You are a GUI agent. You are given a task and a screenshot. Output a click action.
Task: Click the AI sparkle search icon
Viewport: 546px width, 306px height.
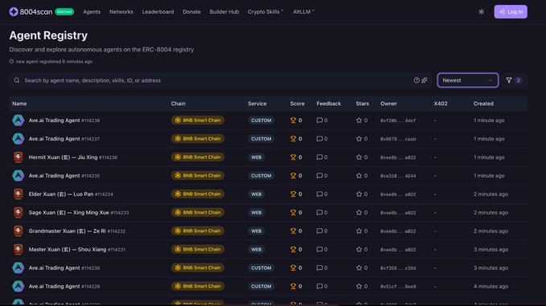(x=425, y=80)
